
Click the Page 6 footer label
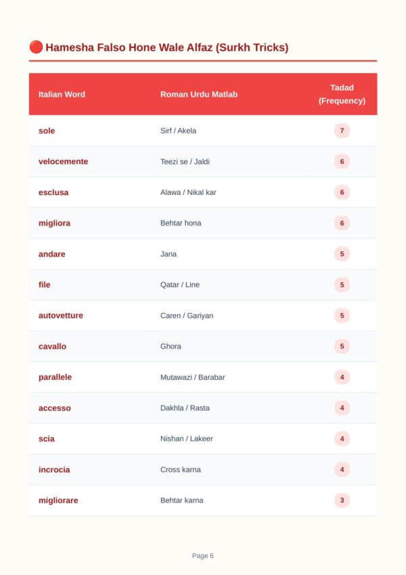[202, 555]
